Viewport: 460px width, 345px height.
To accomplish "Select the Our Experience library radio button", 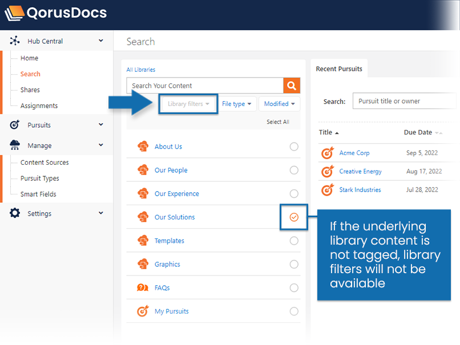I will click(x=294, y=193).
